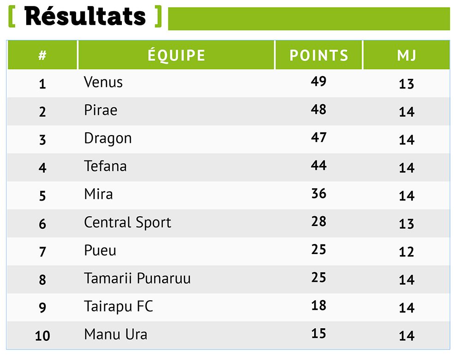Click the Résultats section heading

tap(85, 17)
